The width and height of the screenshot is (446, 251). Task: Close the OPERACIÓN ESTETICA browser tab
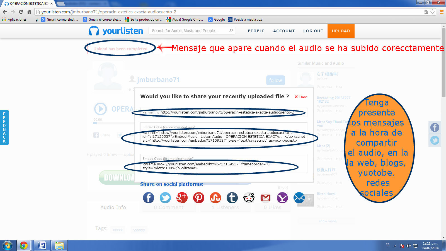pyautogui.click(x=52, y=4)
